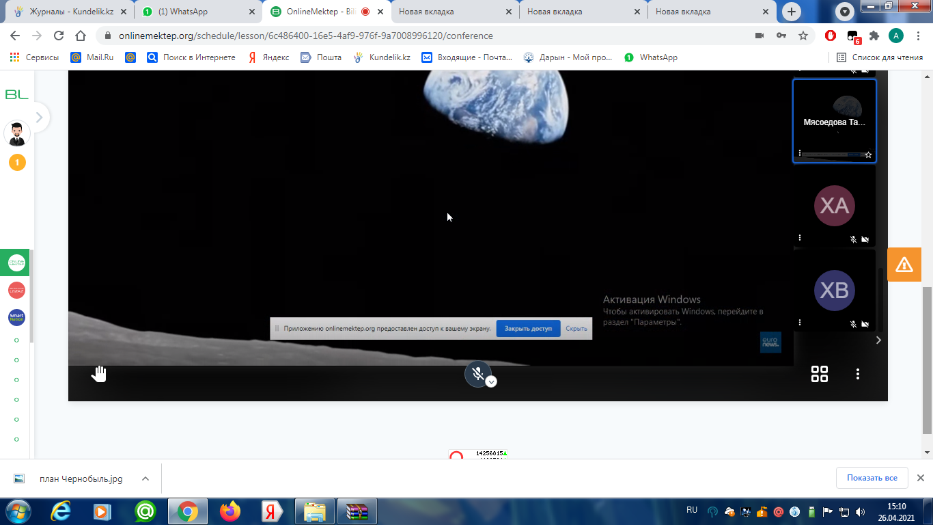Image resolution: width=933 pixels, height=525 pixels.
Task: Expand the left sidebar with chevron
Action: pos(39,118)
